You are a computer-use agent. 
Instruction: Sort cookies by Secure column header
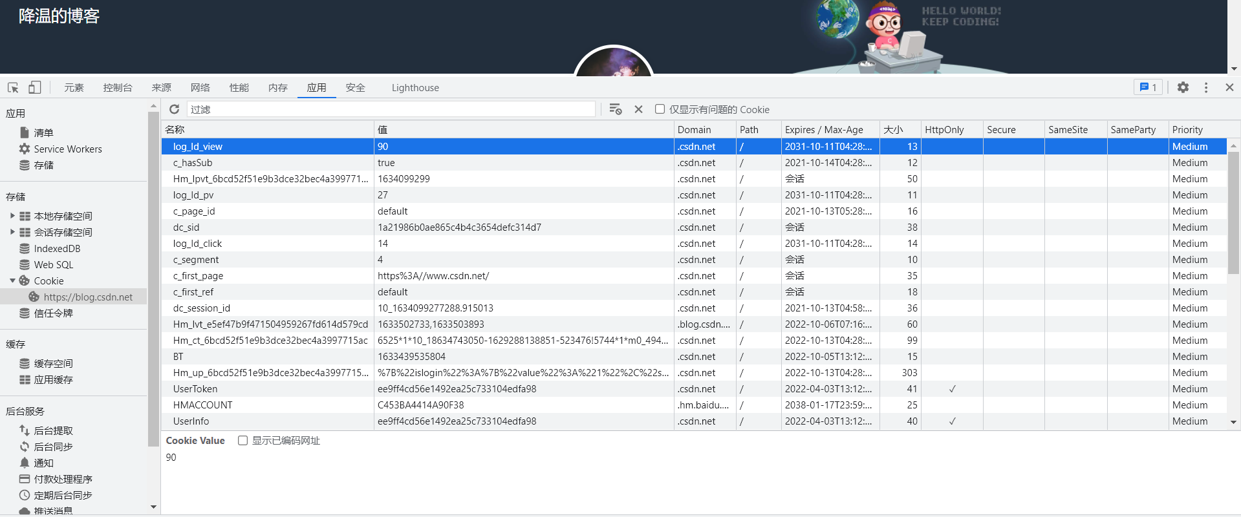coord(1014,129)
